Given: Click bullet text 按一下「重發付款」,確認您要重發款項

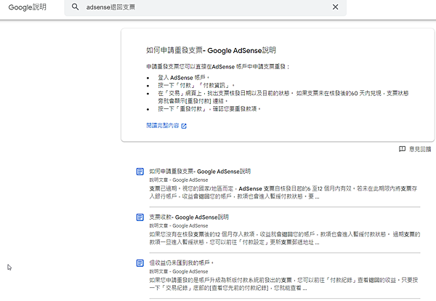Looking at the screenshot, I should 209,109.
